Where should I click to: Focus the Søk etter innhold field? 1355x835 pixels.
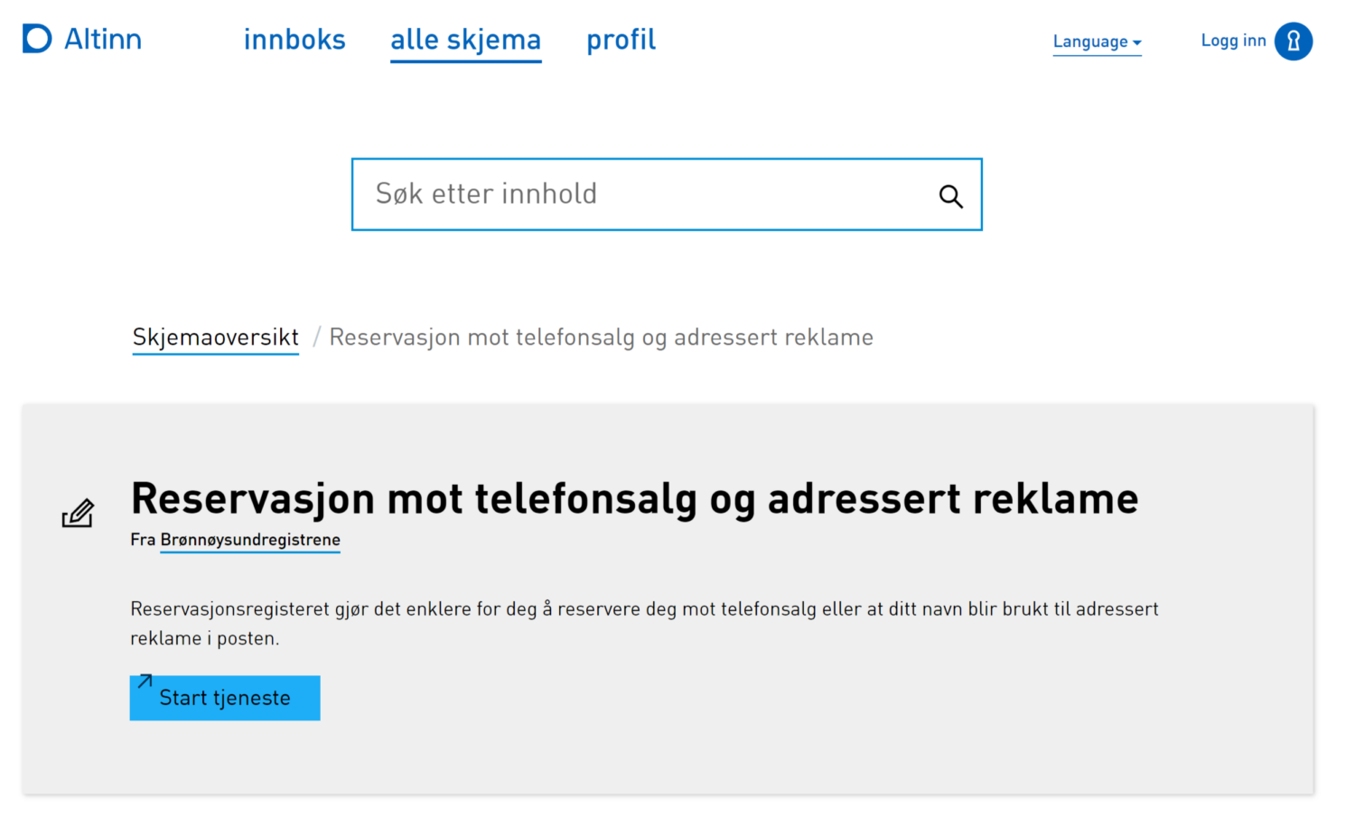pyautogui.click(x=641, y=194)
